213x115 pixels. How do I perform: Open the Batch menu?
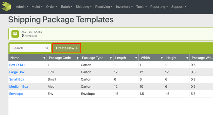(x=66, y=7)
